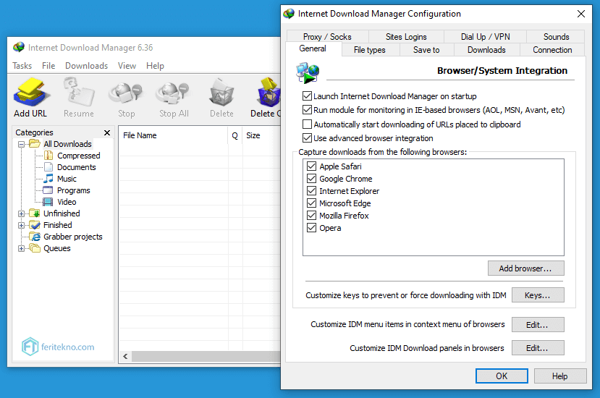Screen dimensions: 600x398
Task: Toggle Launch Internet Download Manager on startup
Action: point(307,96)
